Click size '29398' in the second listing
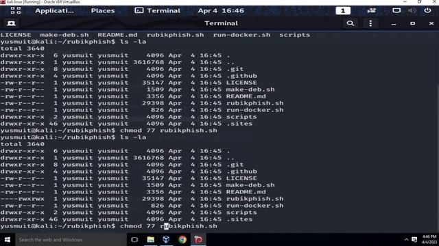The width and height of the screenshot is (439, 246). pos(153,199)
